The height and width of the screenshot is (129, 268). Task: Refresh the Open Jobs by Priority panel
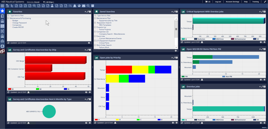tap(95, 123)
